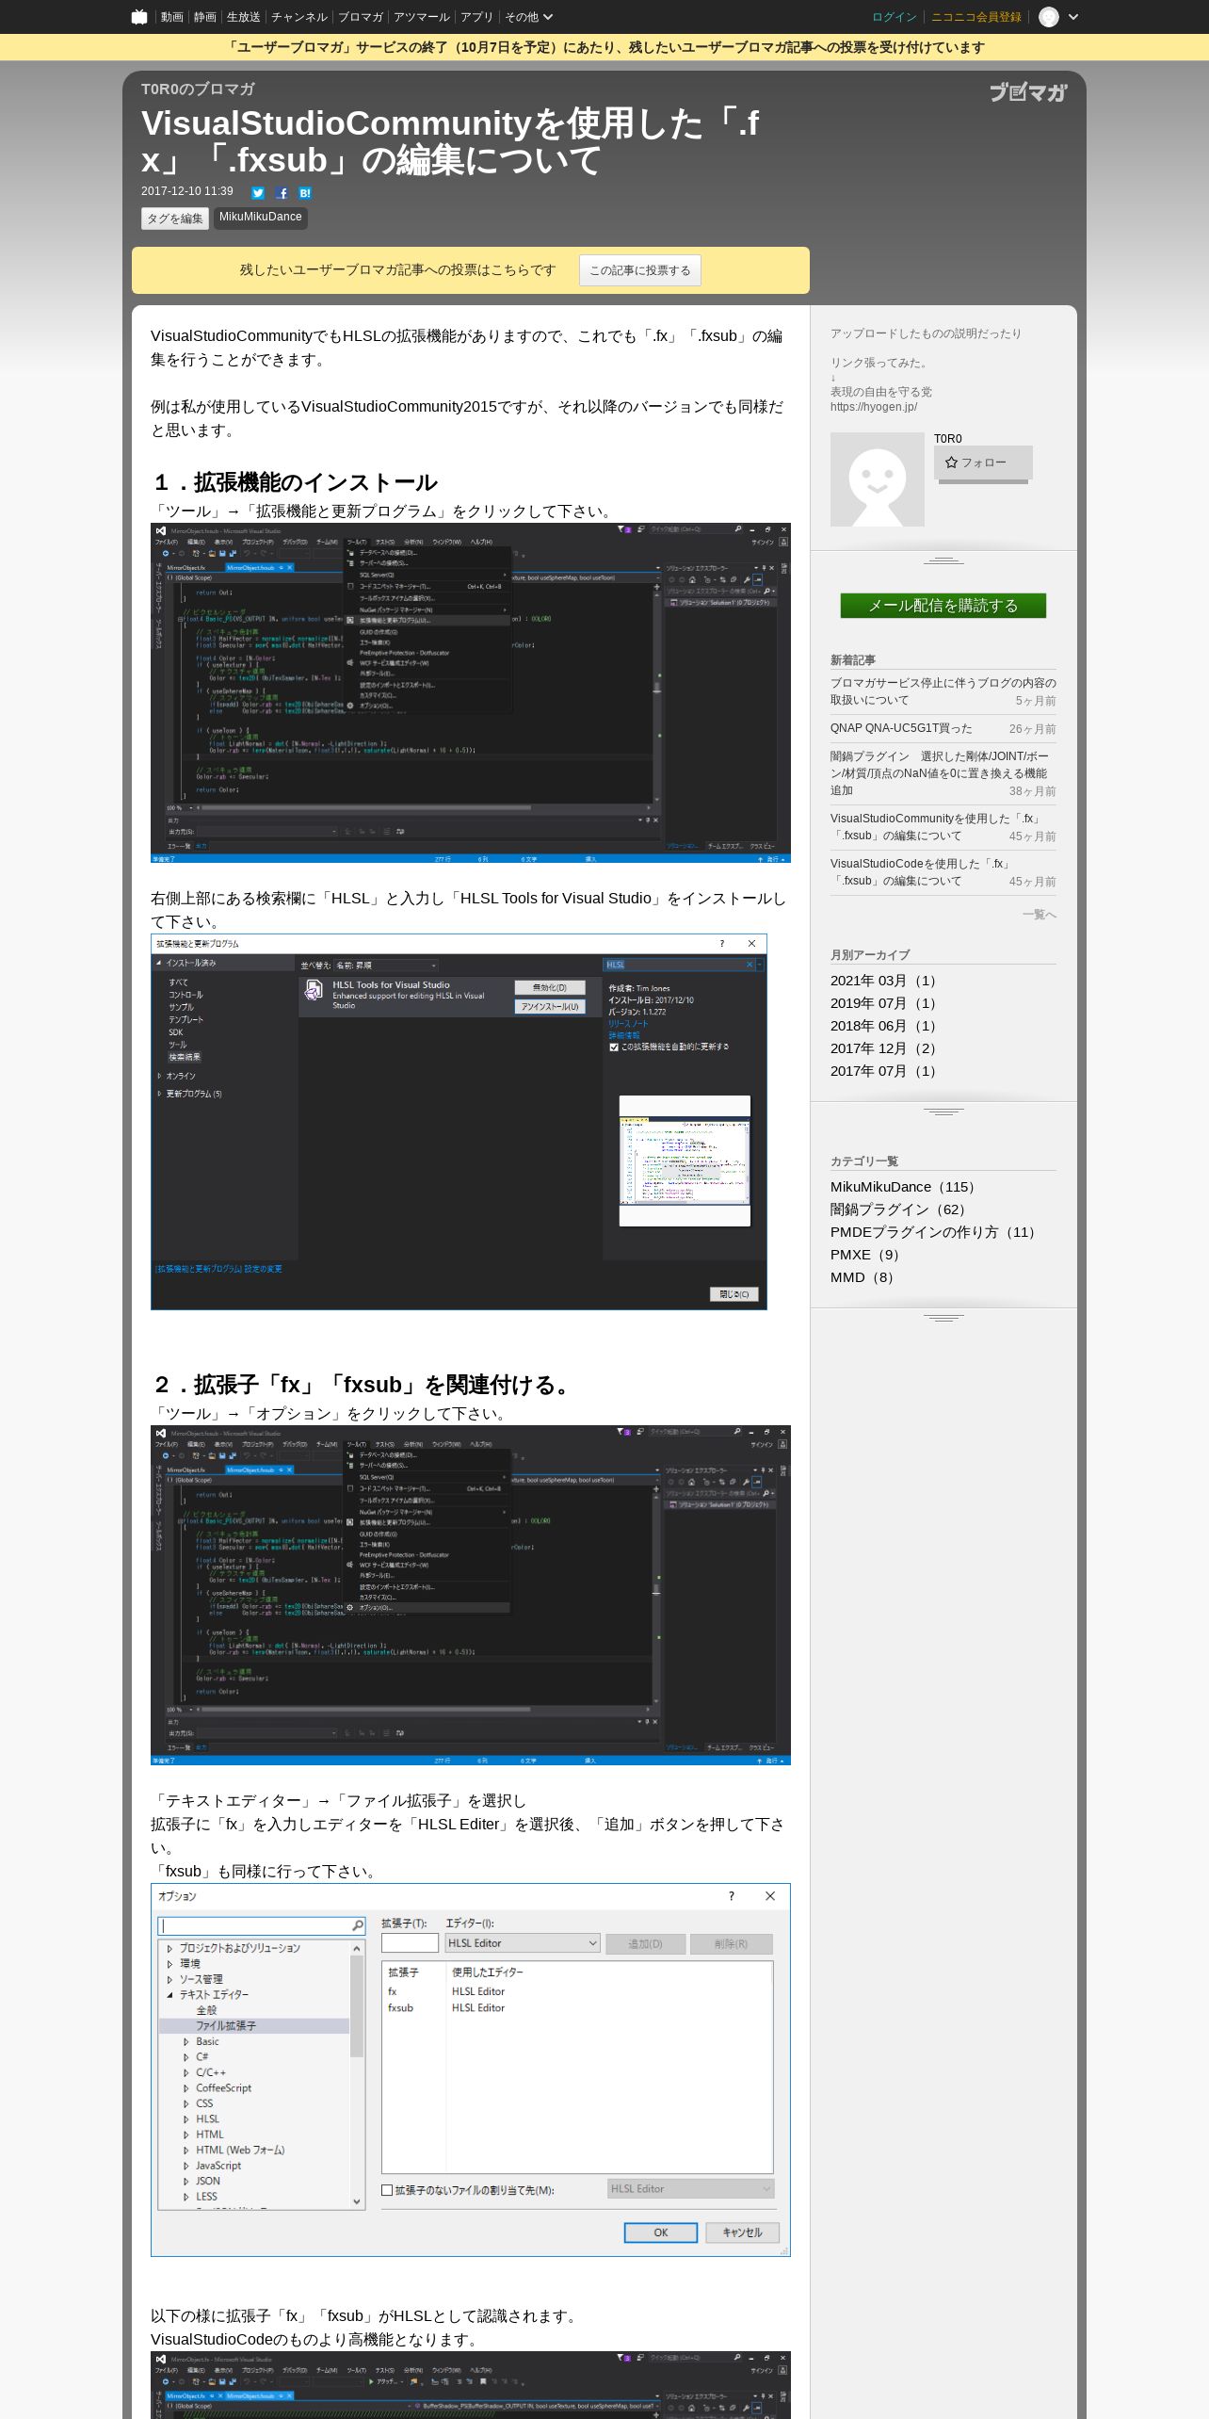Image resolution: width=1209 pixels, height=2419 pixels.
Task: Expand C/C++ node in options tree
Action: (186, 2072)
